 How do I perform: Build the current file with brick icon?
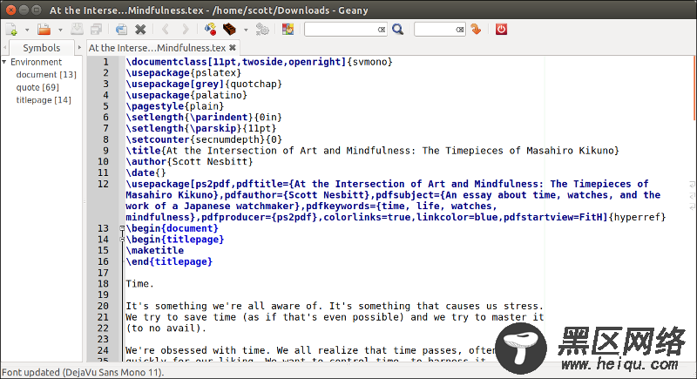(229, 30)
